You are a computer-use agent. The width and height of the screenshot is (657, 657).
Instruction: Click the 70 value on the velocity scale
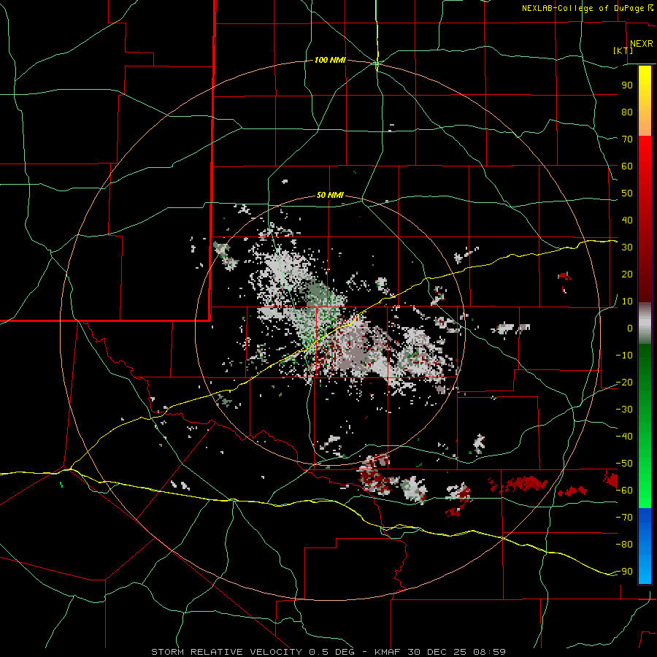tap(627, 139)
